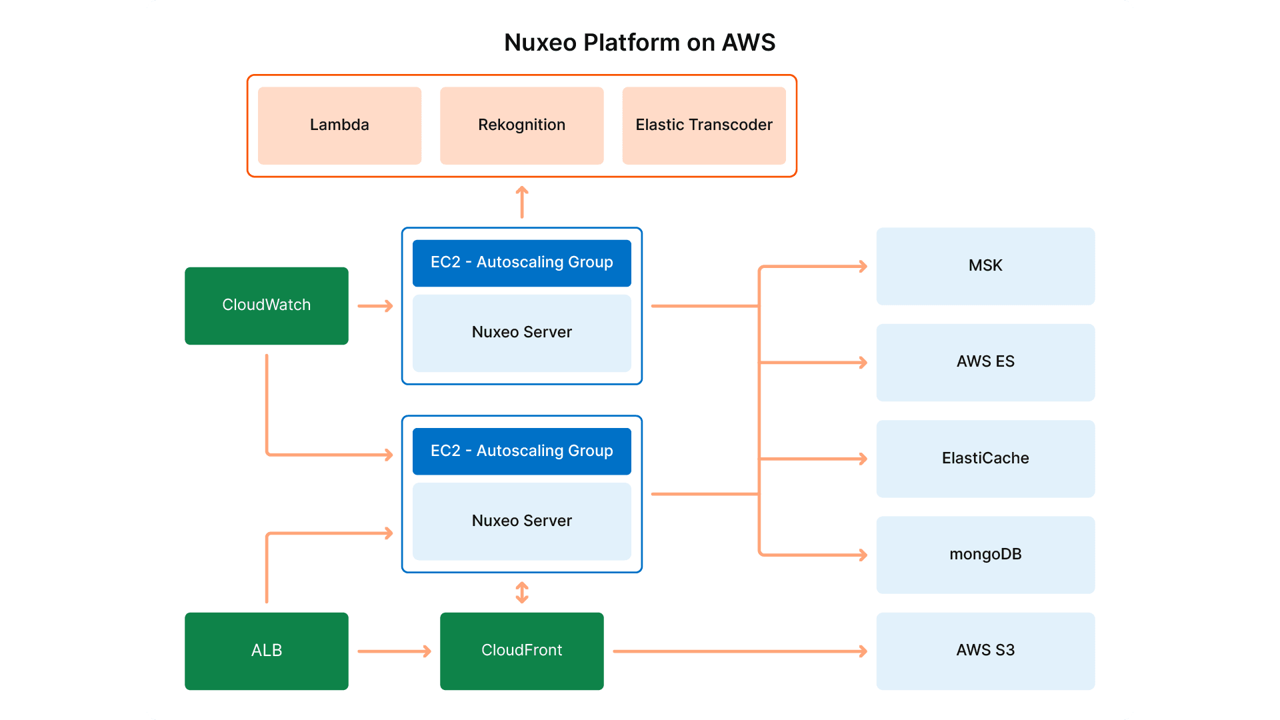Image resolution: width=1280 pixels, height=720 pixels.
Task: Select the Lambda service block
Action: coord(339,125)
